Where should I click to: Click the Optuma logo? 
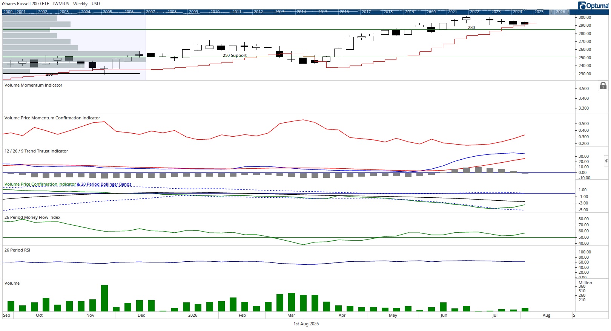tap(593, 5)
